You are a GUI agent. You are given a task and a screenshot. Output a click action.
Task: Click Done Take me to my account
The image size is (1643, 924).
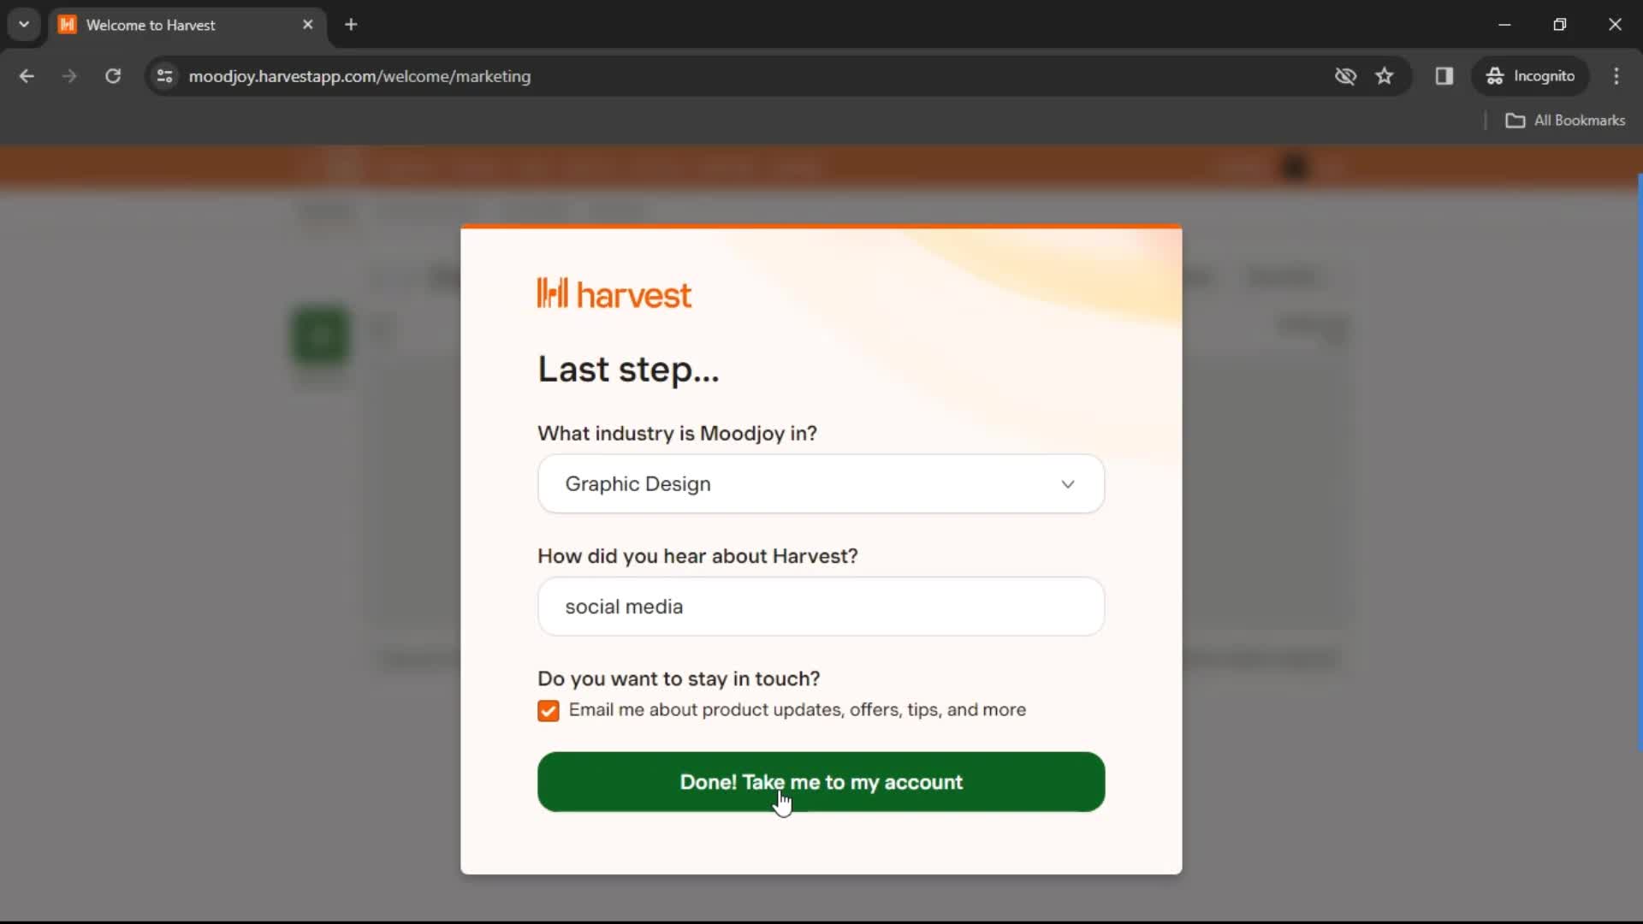[821, 782]
